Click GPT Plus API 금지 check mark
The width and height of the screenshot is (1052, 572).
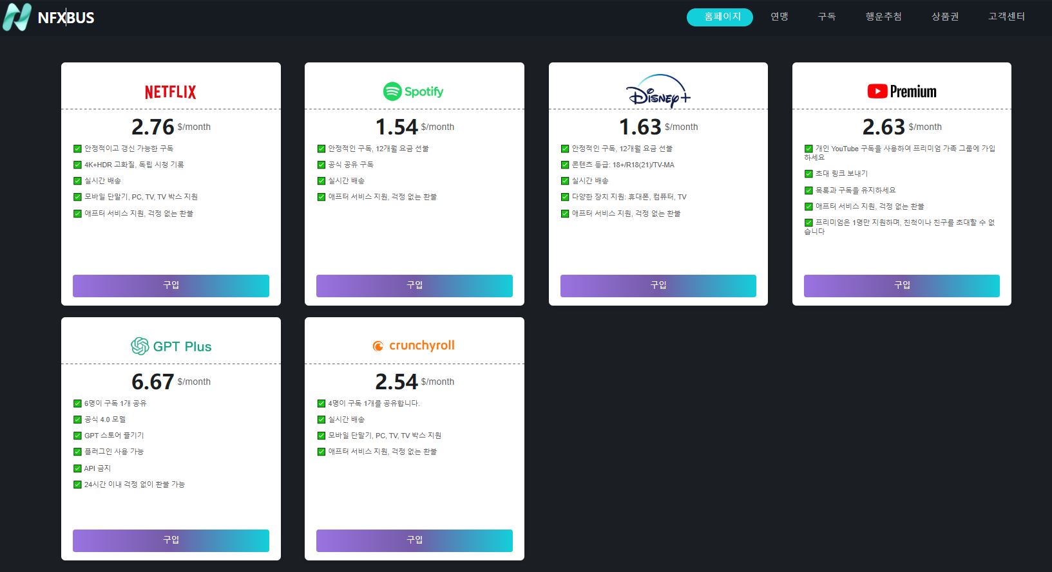pos(77,468)
